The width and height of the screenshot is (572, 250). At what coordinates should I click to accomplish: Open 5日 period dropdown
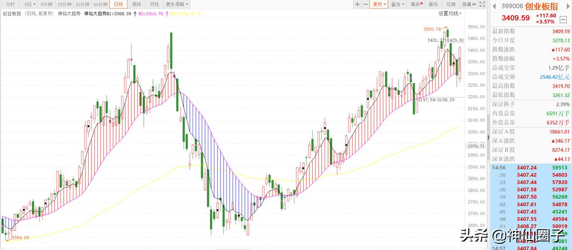[30, 4]
